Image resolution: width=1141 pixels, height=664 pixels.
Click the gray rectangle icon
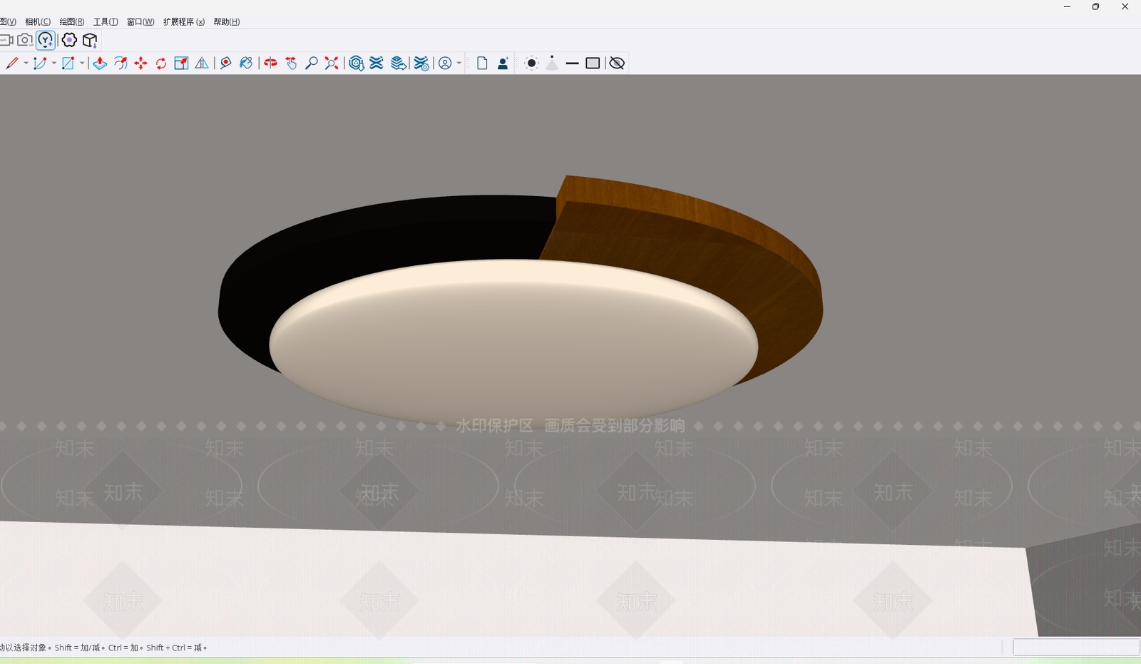pos(593,63)
